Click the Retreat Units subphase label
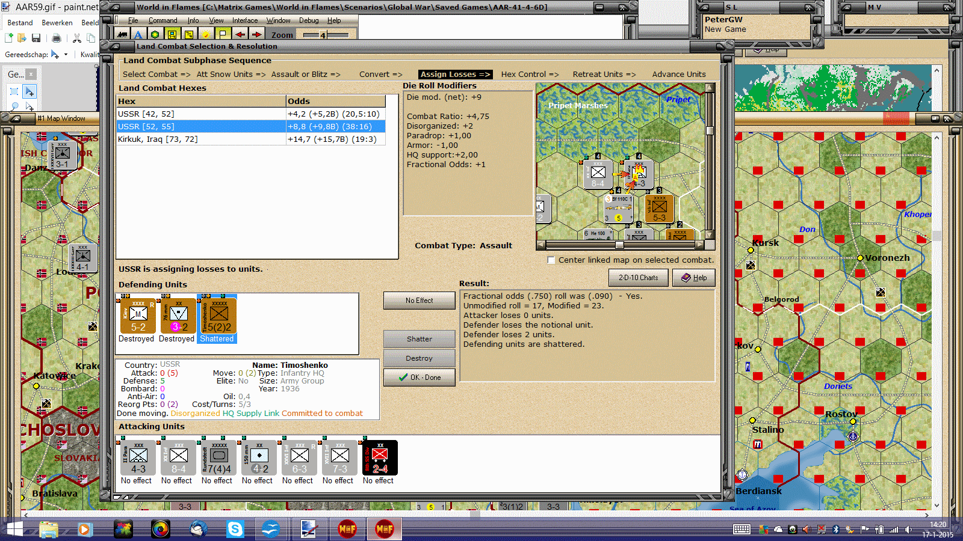This screenshot has width=963, height=541. [604, 75]
